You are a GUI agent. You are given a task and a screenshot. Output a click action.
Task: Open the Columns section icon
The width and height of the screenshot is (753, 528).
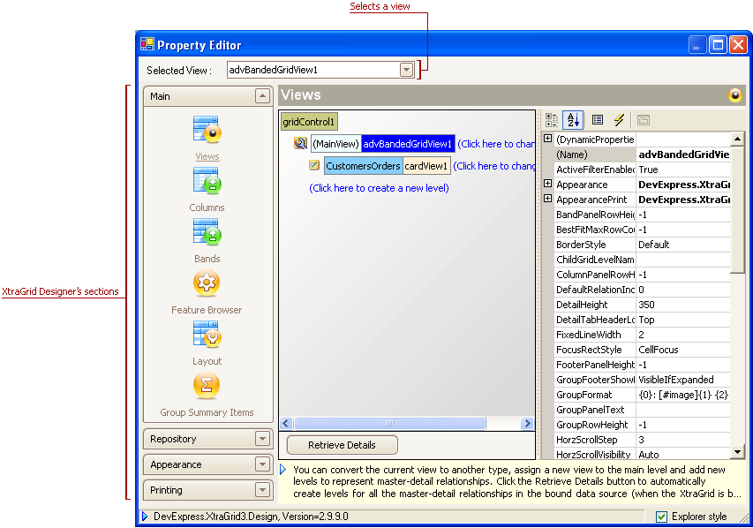[x=207, y=181]
